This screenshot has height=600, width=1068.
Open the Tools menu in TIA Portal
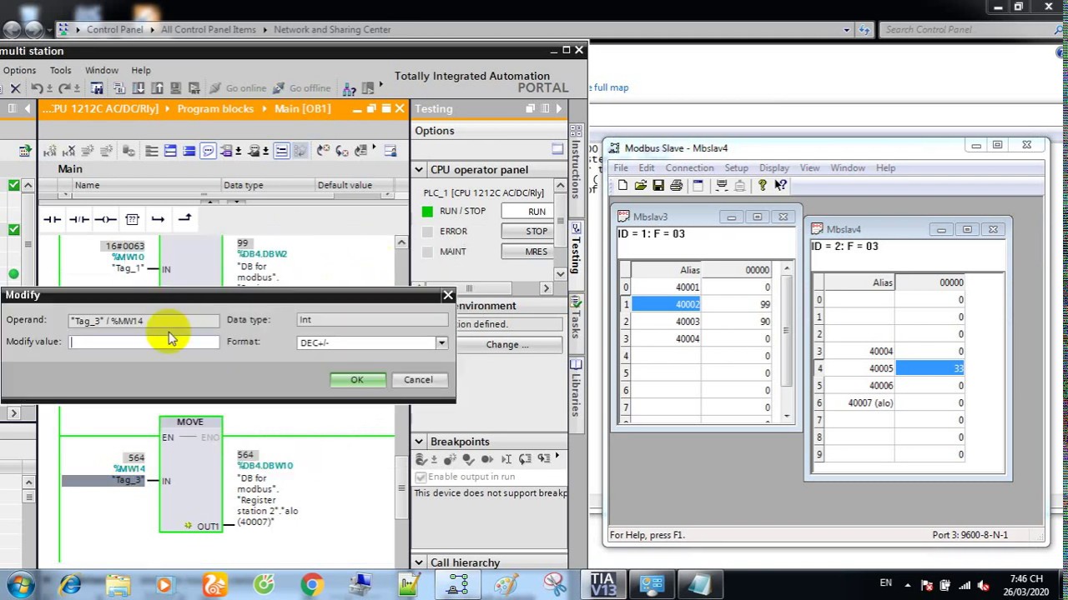point(60,71)
